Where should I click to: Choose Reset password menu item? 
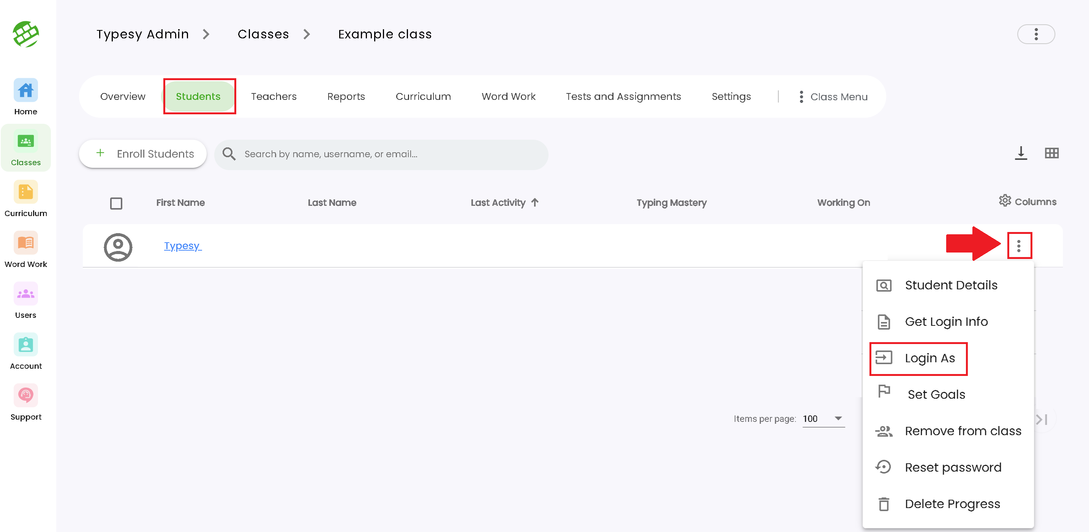pos(948,467)
